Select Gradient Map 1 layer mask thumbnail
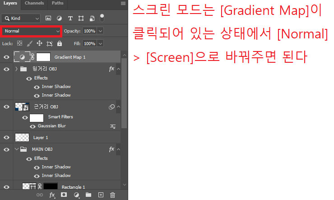The width and height of the screenshot is (334, 200). pos(43,57)
